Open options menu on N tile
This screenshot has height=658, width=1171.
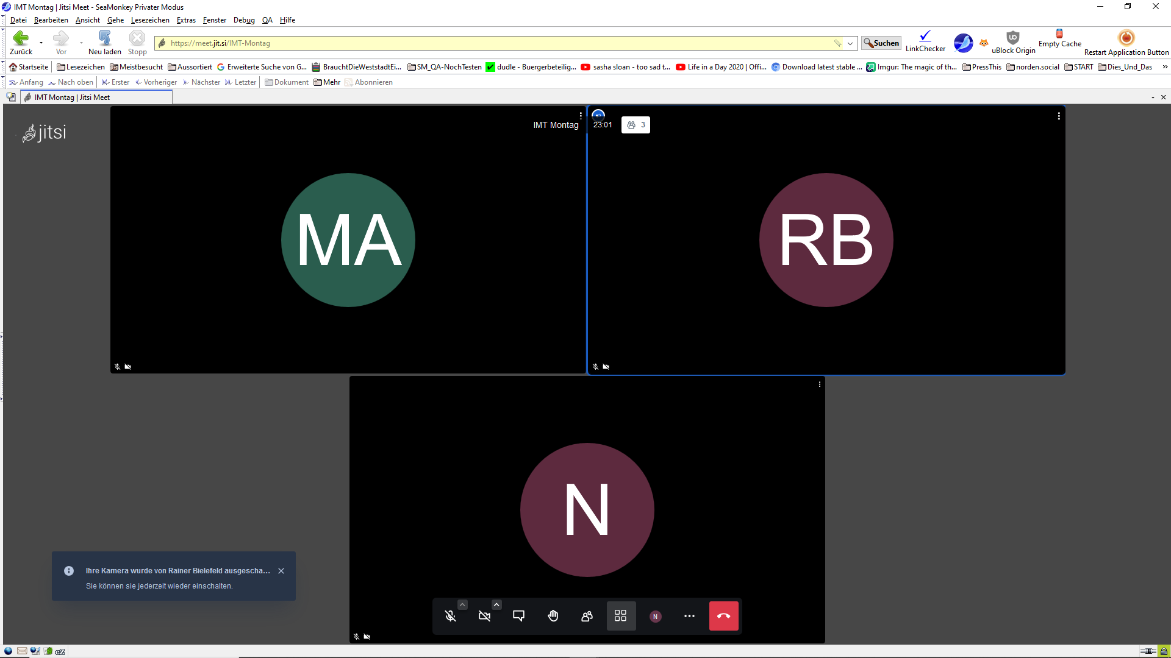click(x=820, y=384)
